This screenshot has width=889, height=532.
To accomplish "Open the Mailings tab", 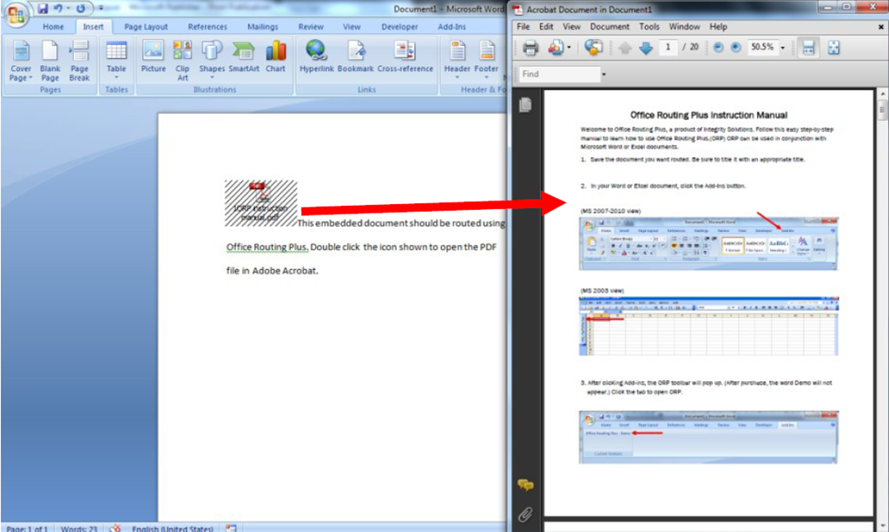I will pyautogui.click(x=262, y=27).
